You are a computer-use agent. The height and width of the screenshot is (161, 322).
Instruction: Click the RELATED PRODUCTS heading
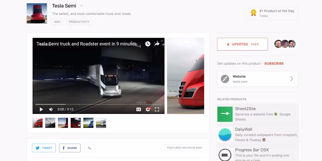(x=232, y=99)
